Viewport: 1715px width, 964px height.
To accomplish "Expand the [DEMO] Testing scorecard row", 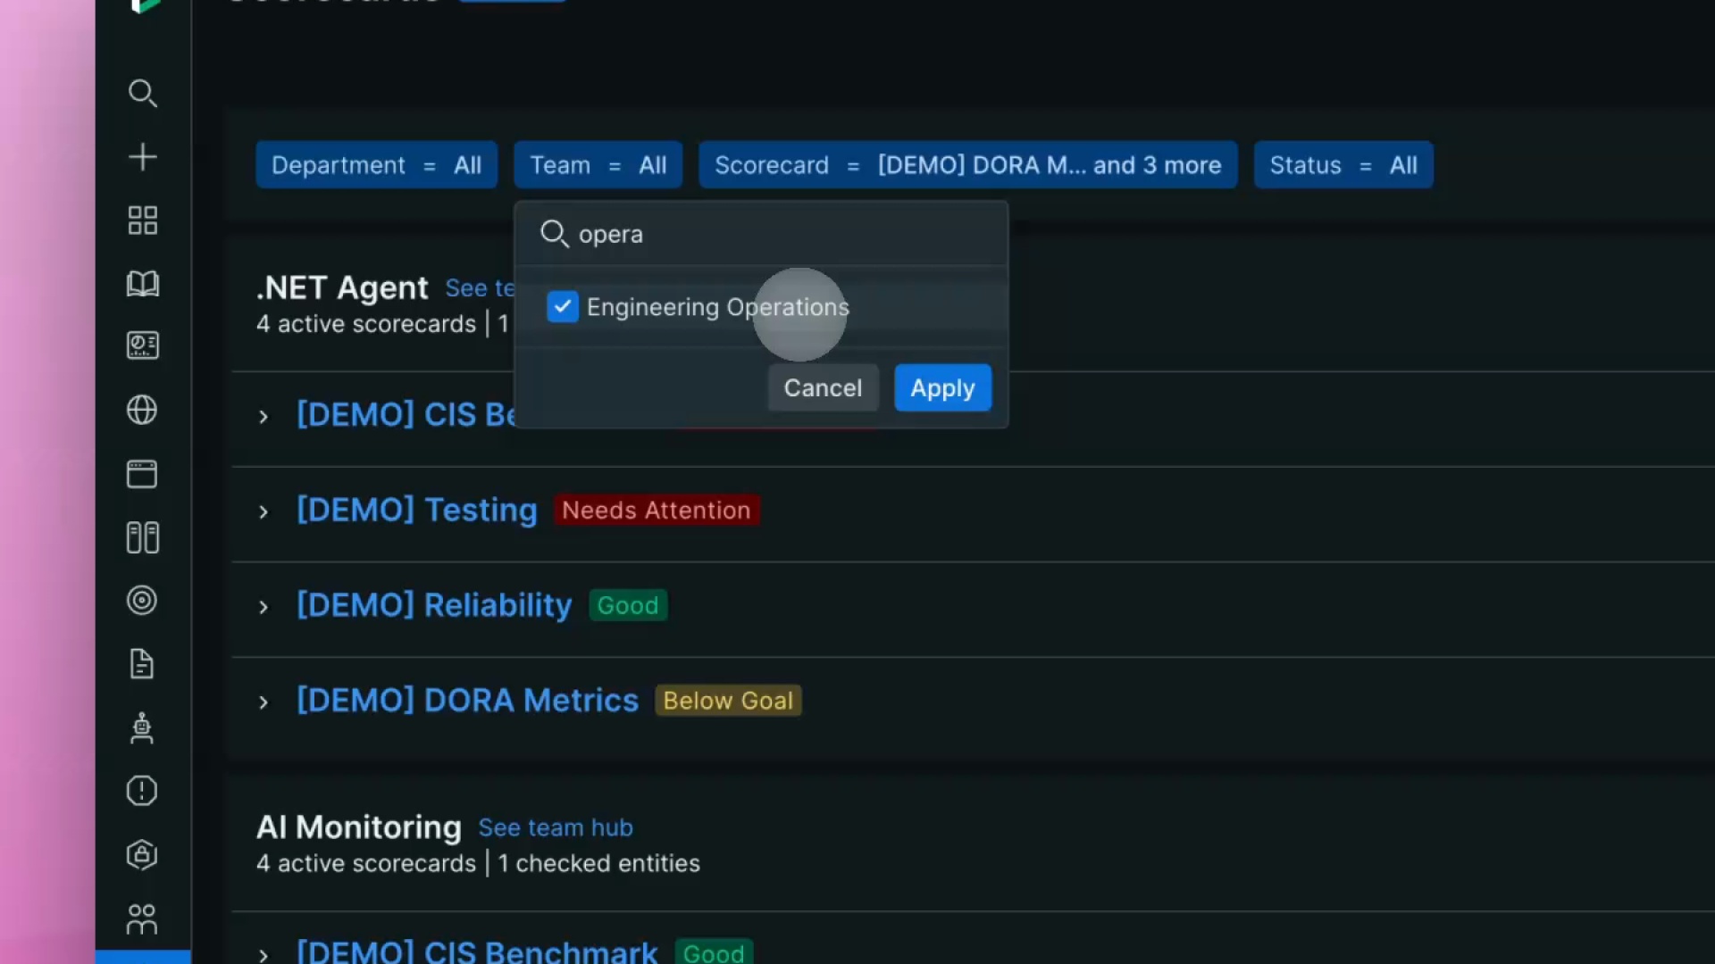I will (x=264, y=511).
